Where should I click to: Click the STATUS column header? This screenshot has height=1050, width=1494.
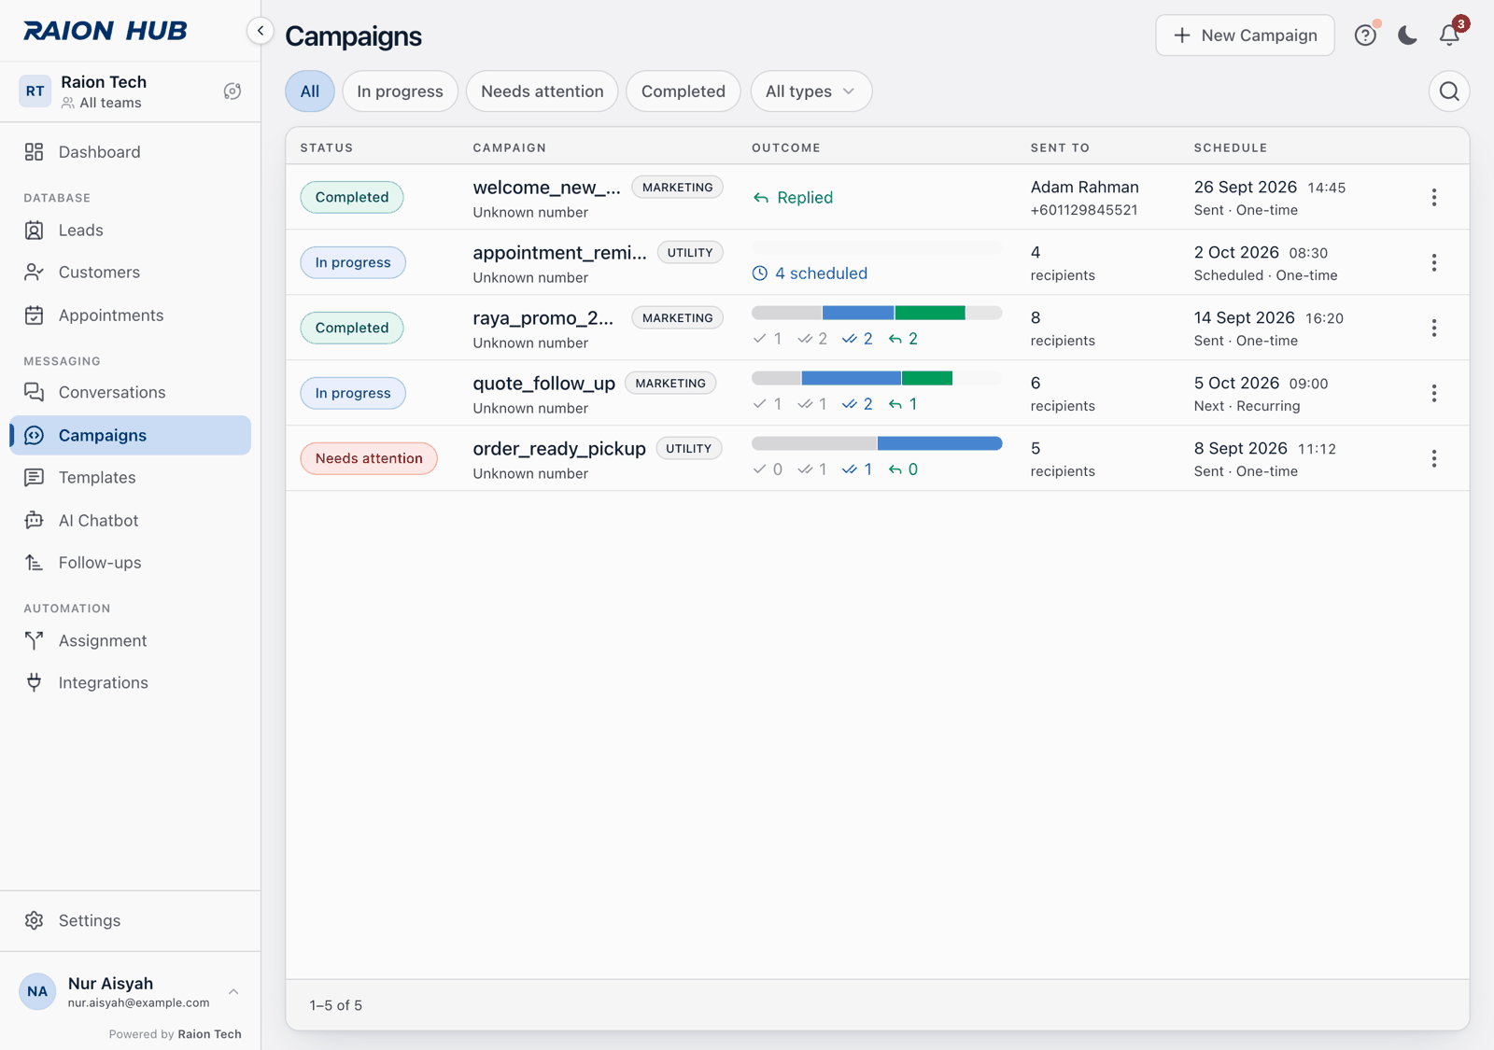pos(327,147)
